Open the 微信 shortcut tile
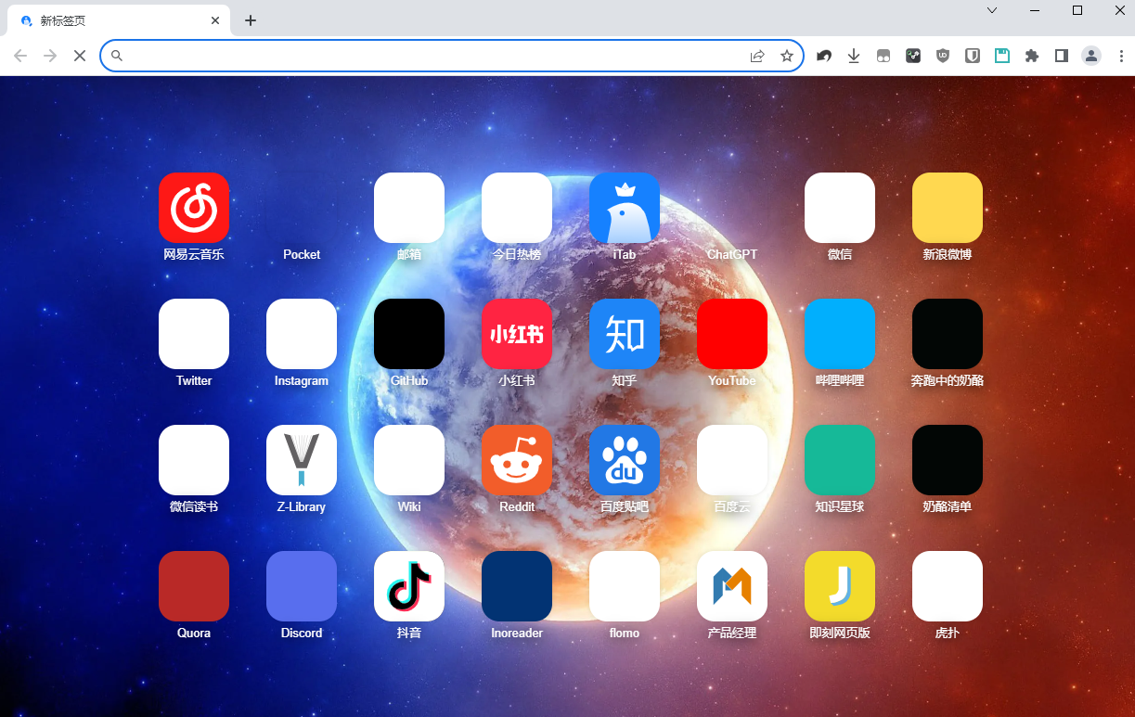This screenshot has height=717, width=1135. 840,208
